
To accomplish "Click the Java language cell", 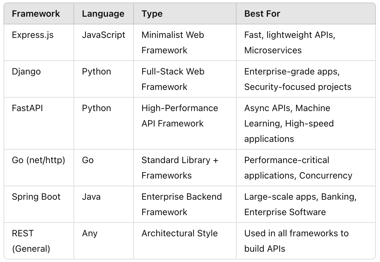I will 91,197.
